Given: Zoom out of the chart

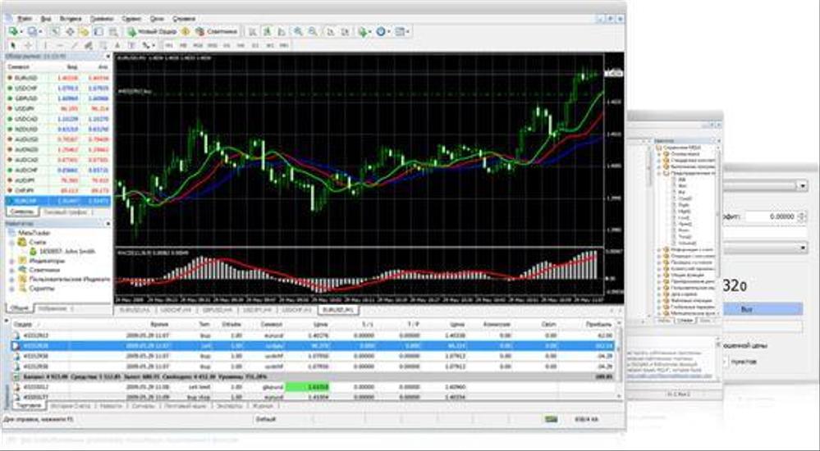Looking at the screenshot, I should [313, 32].
